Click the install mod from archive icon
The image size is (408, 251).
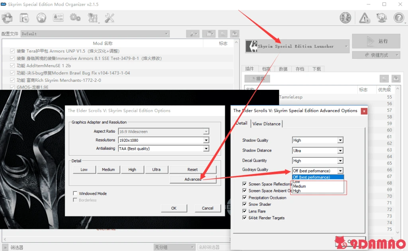[x=7, y=18]
